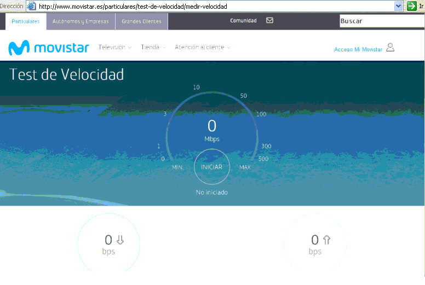The width and height of the screenshot is (425, 285).
Task: Open the Grandes Clientes tab
Action: click(141, 21)
